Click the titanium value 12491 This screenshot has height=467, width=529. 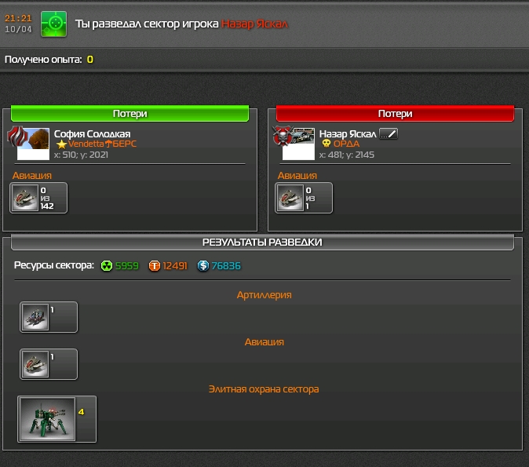pos(175,266)
